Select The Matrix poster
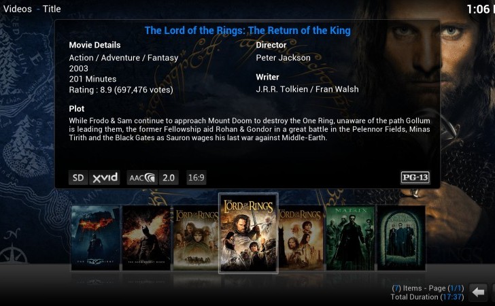 pos(350,238)
